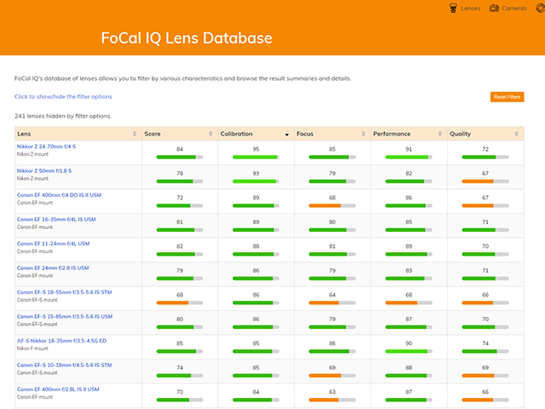The height and width of the screenshot is (409, 545).
Task: Click Focus value 68 for Canon EF 400mm f/4
Action: (x=332, y=198)
